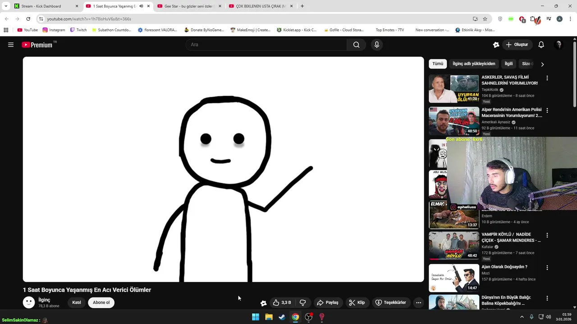Click the sparkle icon beside Oluştur
Viewport: 577px width, 324px height.
(496, 45)
